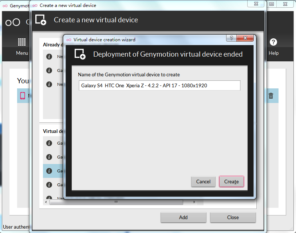Click the Genymotion logo in the main window
The height and width of the screenshot is (233, 296).
[x=13, y=22]
